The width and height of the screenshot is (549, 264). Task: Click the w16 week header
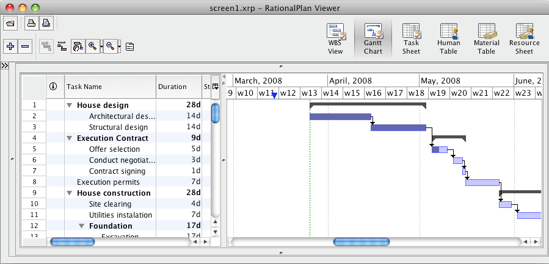point(375,93)
